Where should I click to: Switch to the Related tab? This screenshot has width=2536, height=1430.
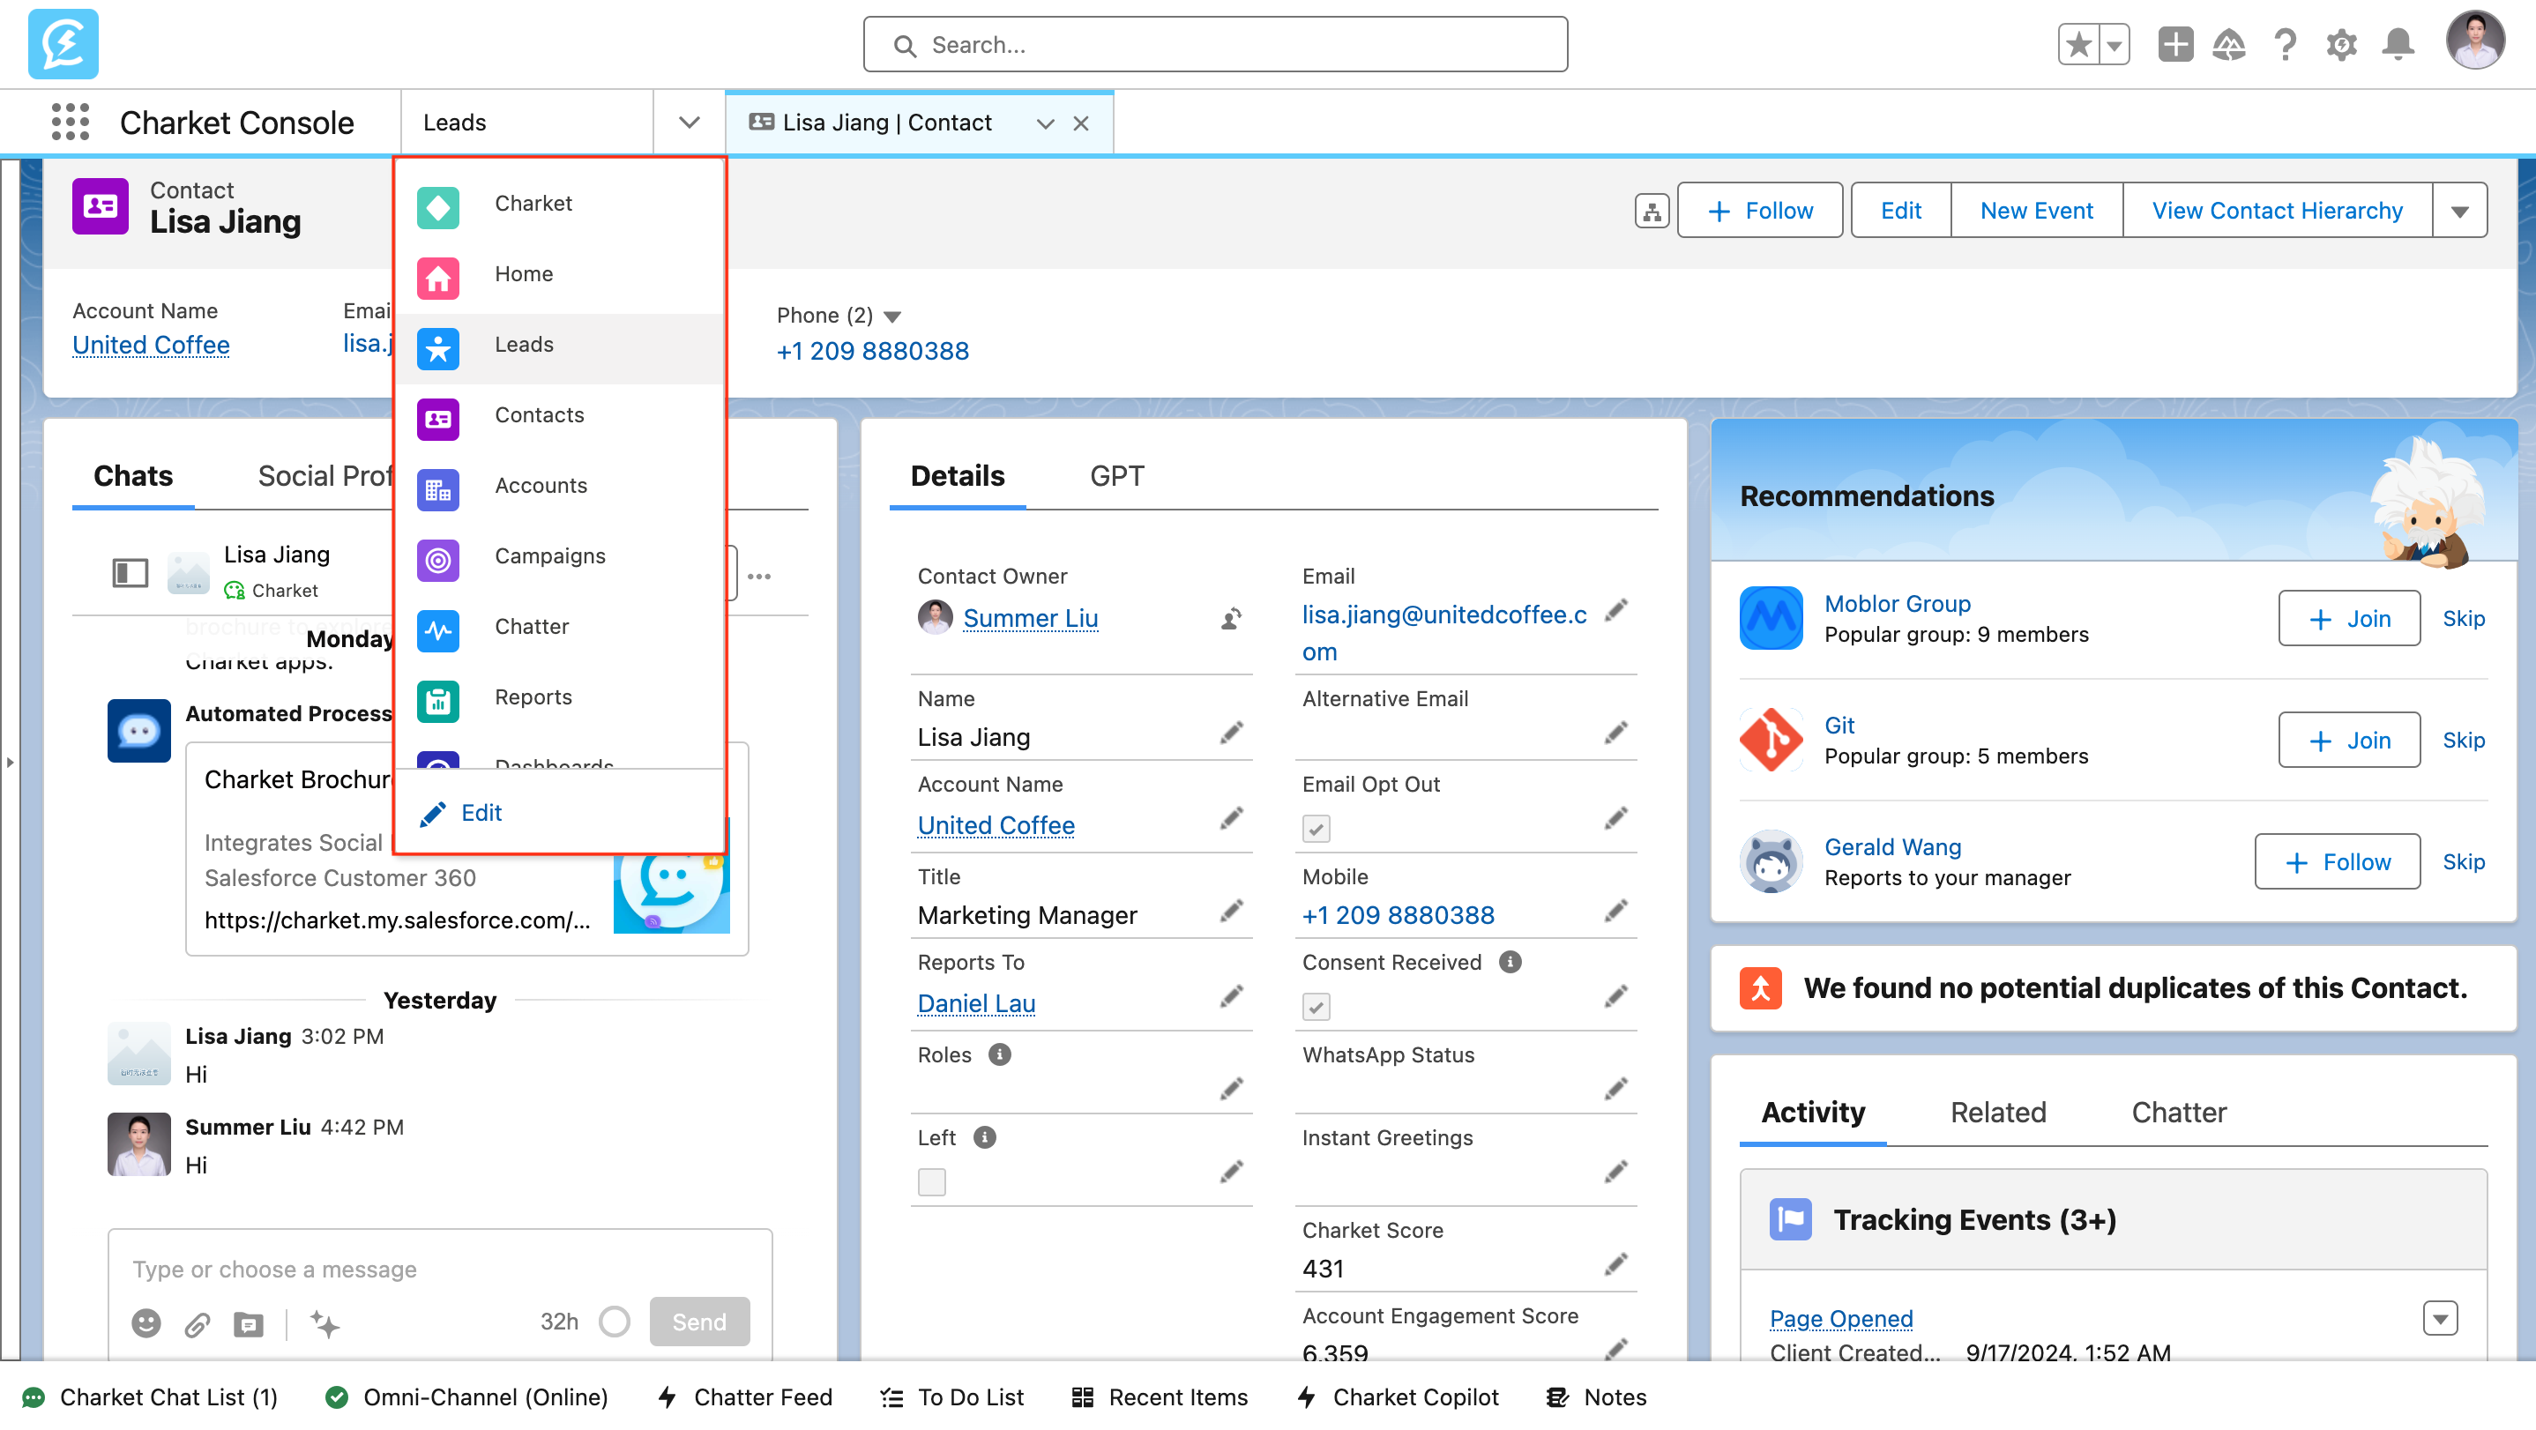pos(1997,1113)
